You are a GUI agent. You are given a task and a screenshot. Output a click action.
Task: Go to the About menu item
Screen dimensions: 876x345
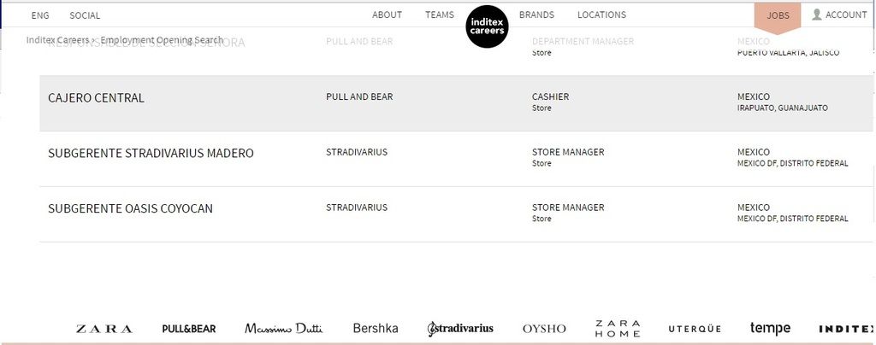click(x=387, y=15)
